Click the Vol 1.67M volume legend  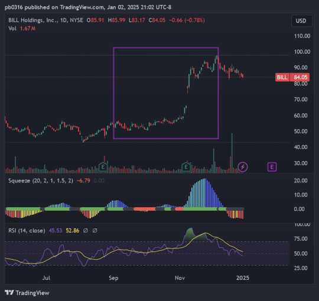coord(22,28)
